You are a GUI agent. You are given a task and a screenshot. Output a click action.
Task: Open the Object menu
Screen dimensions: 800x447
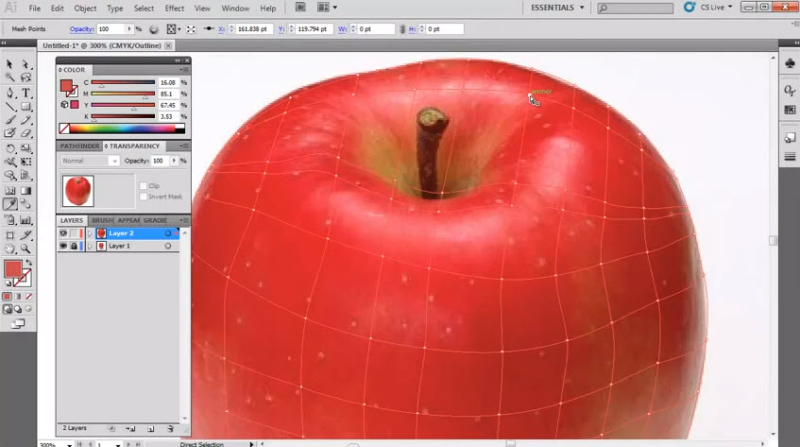click(x=85, y=9)
